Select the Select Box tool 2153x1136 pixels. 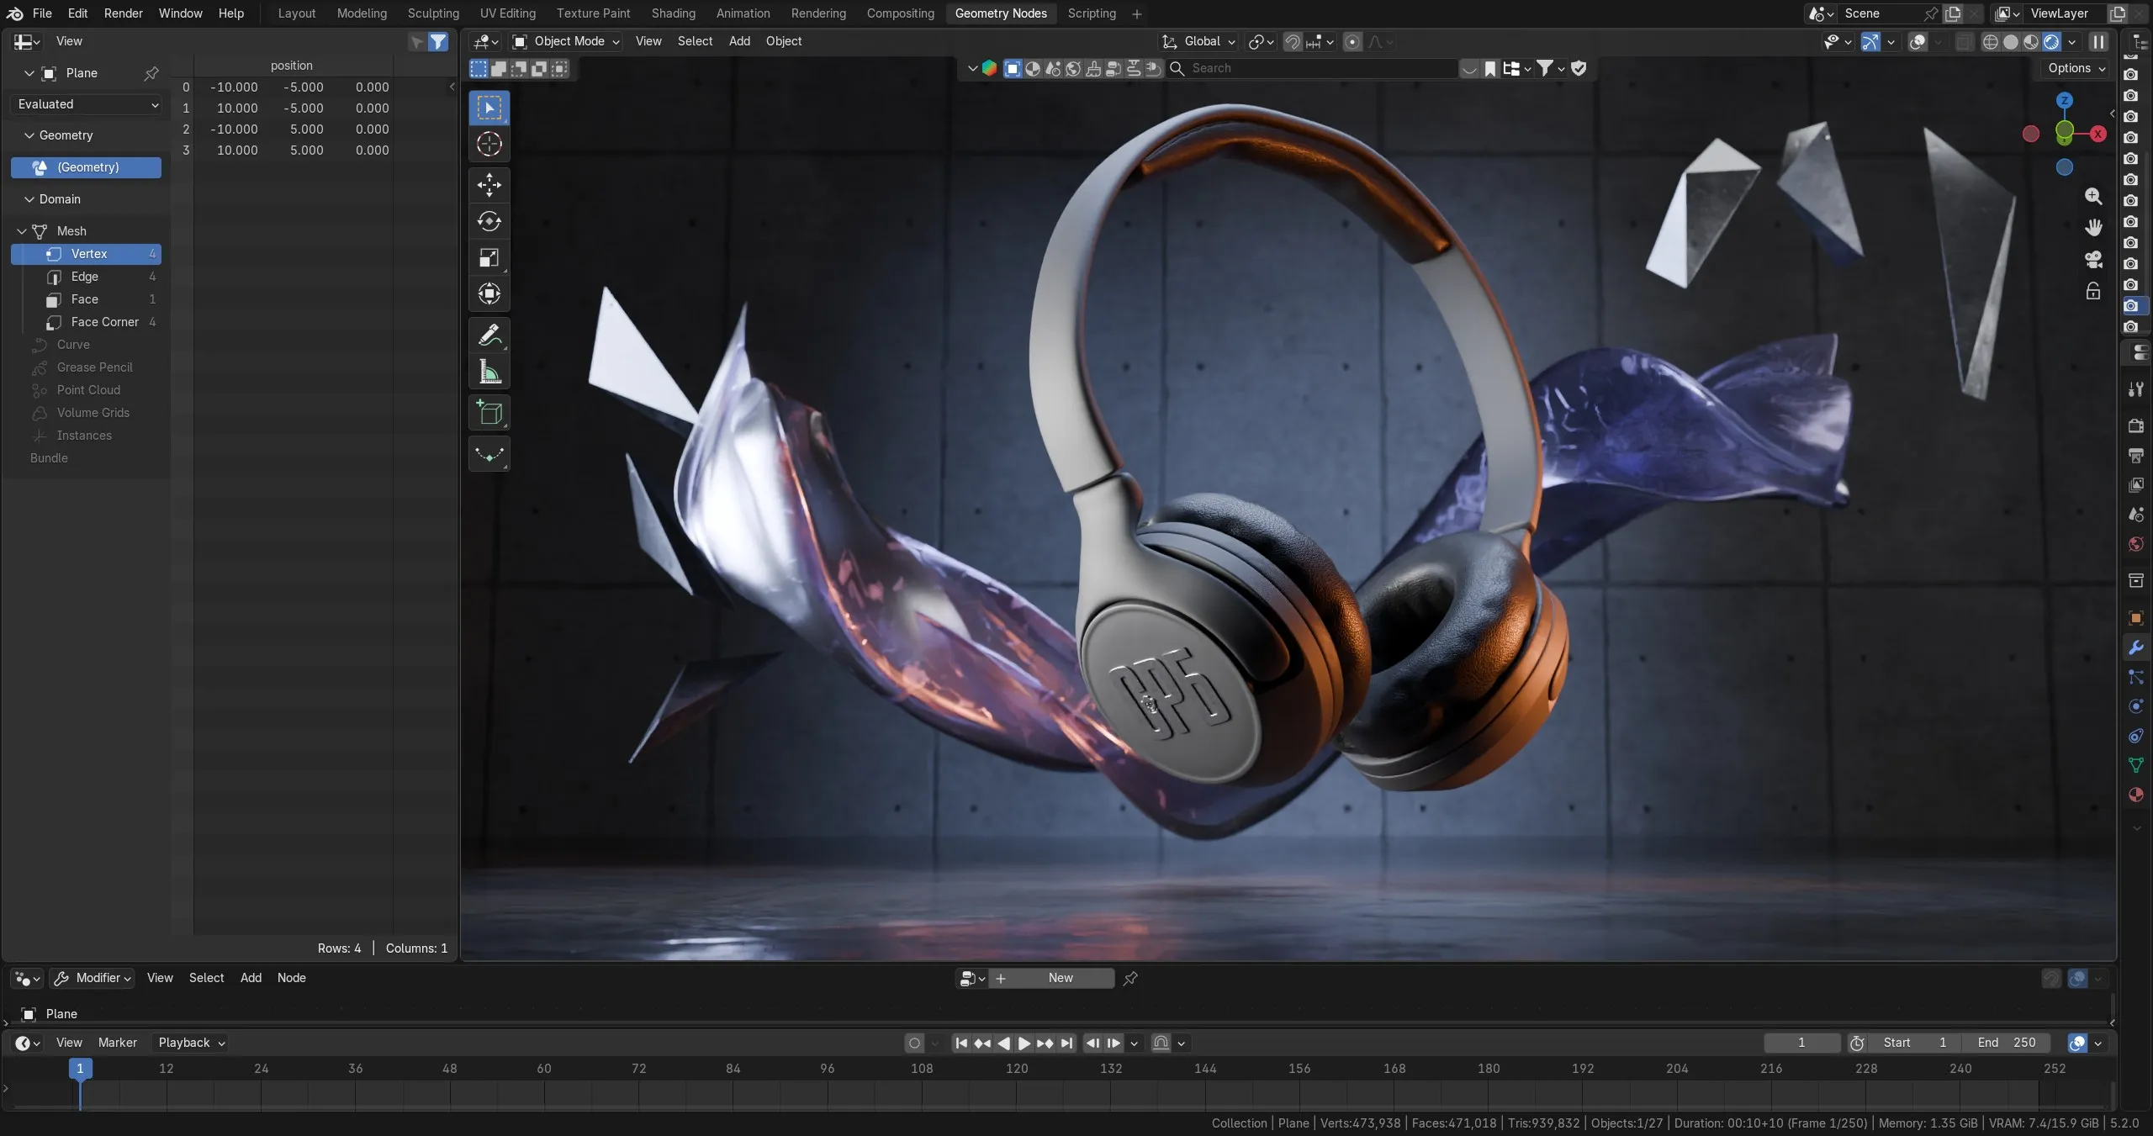click(x=489, y=108)
